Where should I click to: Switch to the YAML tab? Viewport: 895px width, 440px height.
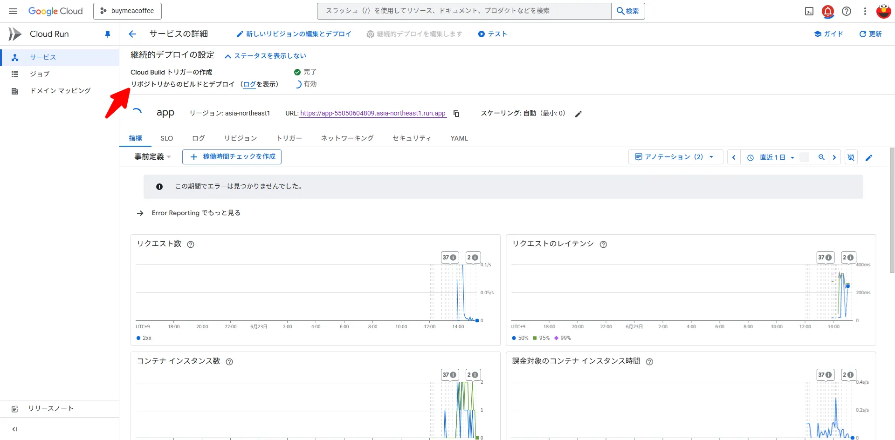pos(459,138)
